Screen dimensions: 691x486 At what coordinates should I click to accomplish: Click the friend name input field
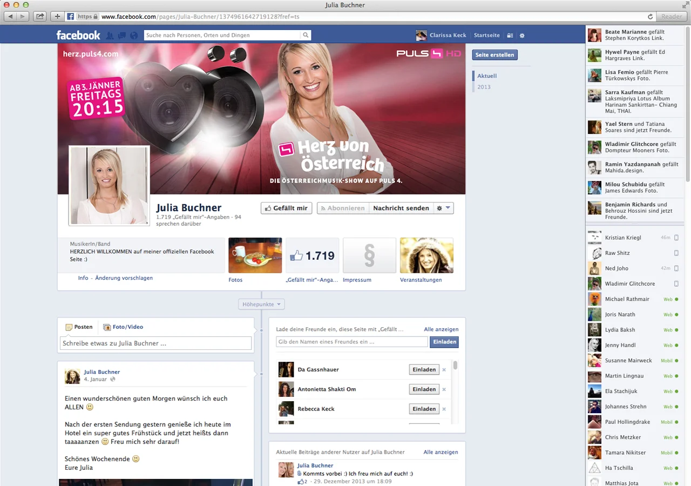click(x=352, y=342)
